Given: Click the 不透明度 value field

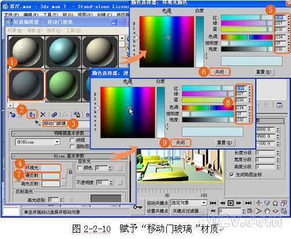Looking at the screenshot, I should [102, 182].
